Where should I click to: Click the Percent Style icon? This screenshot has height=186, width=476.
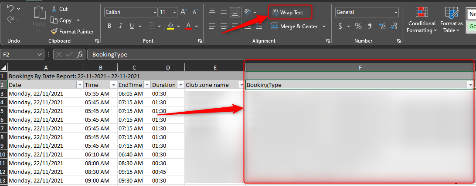358,26
